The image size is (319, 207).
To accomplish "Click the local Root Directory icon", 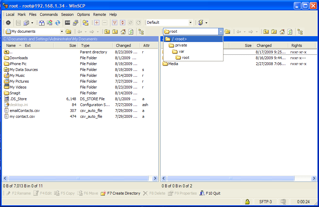I will point(115,31).
